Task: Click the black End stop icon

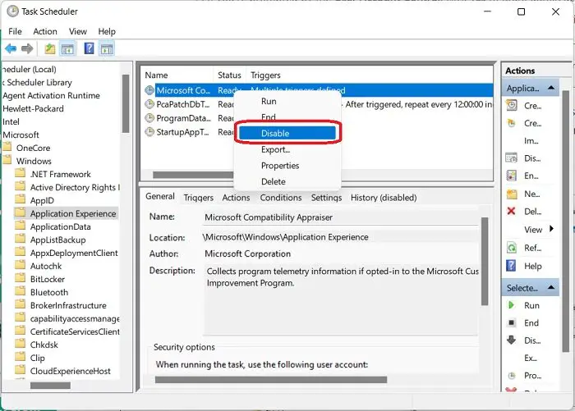Action: point(511,322)
